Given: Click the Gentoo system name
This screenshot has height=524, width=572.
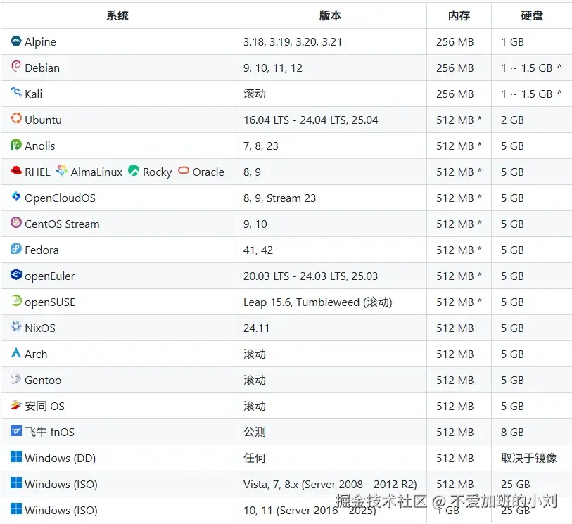Looking at the screenshot, I should click(x=43, y=380).
